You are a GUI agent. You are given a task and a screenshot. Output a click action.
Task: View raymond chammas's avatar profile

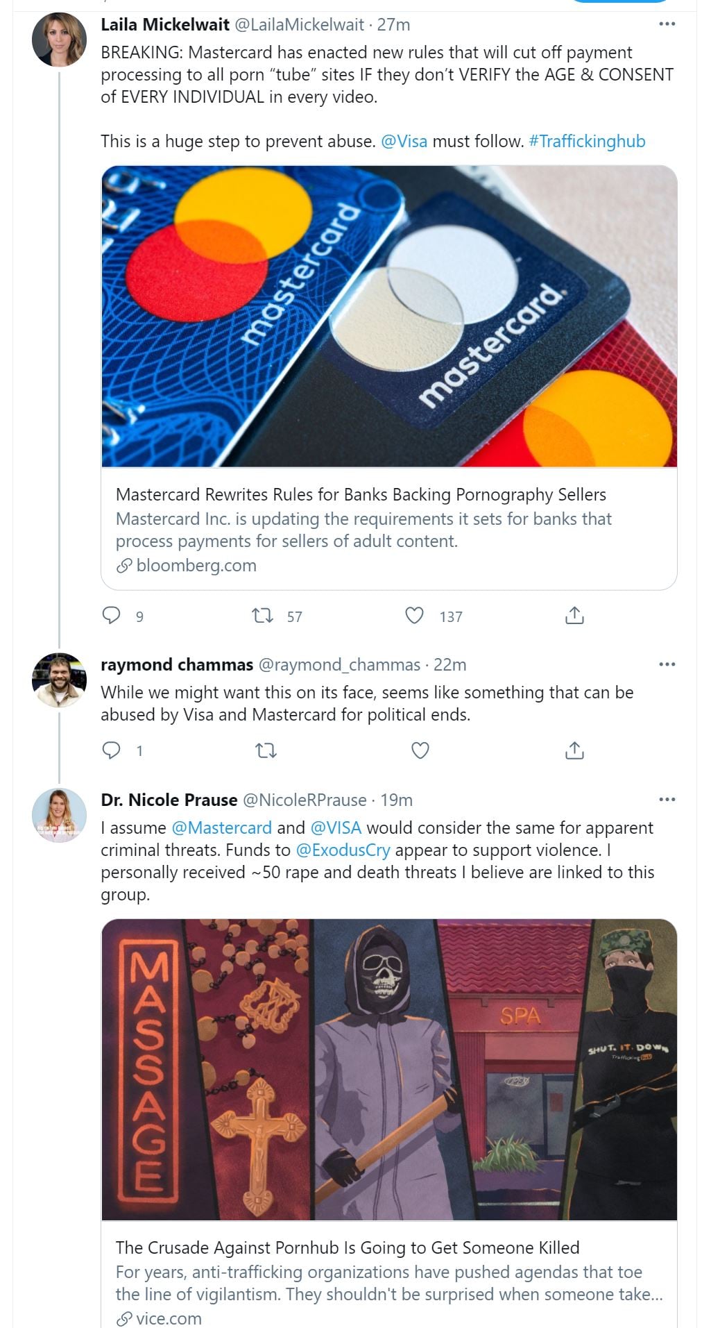(59, 680)
